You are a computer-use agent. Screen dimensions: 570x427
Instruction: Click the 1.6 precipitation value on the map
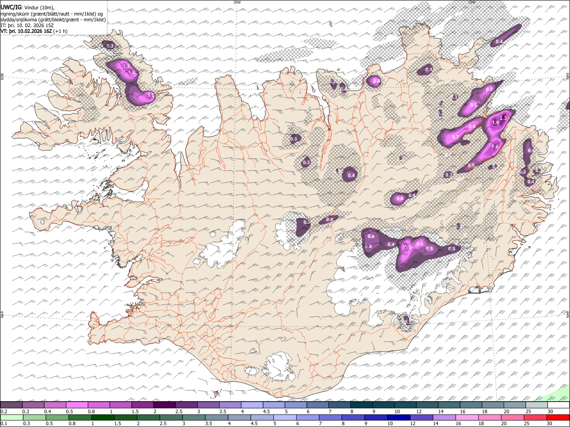pos(495,146)
